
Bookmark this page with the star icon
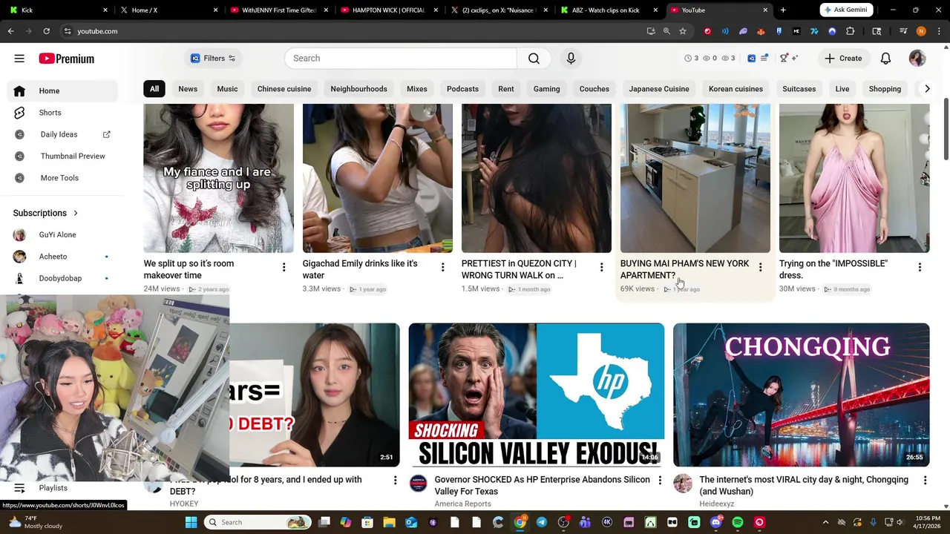(683, 31)
